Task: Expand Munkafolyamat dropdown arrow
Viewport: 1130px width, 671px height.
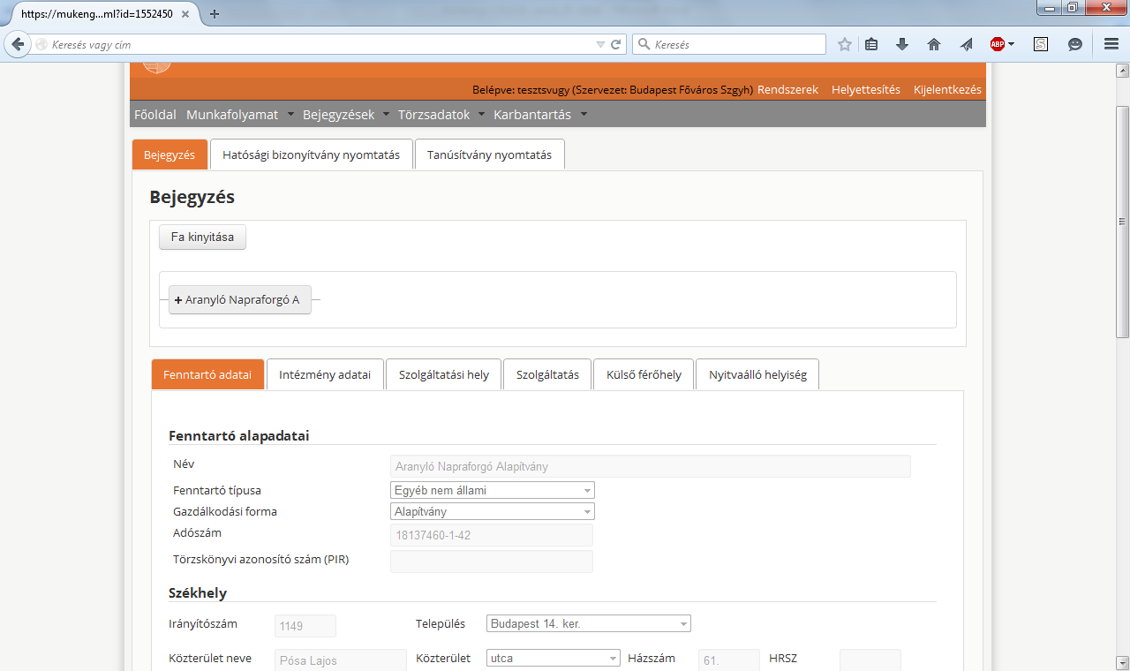Action: [x=290, y=115]
